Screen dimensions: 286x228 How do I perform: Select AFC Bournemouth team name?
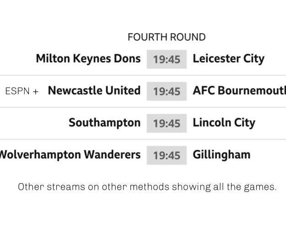(239, 91)
